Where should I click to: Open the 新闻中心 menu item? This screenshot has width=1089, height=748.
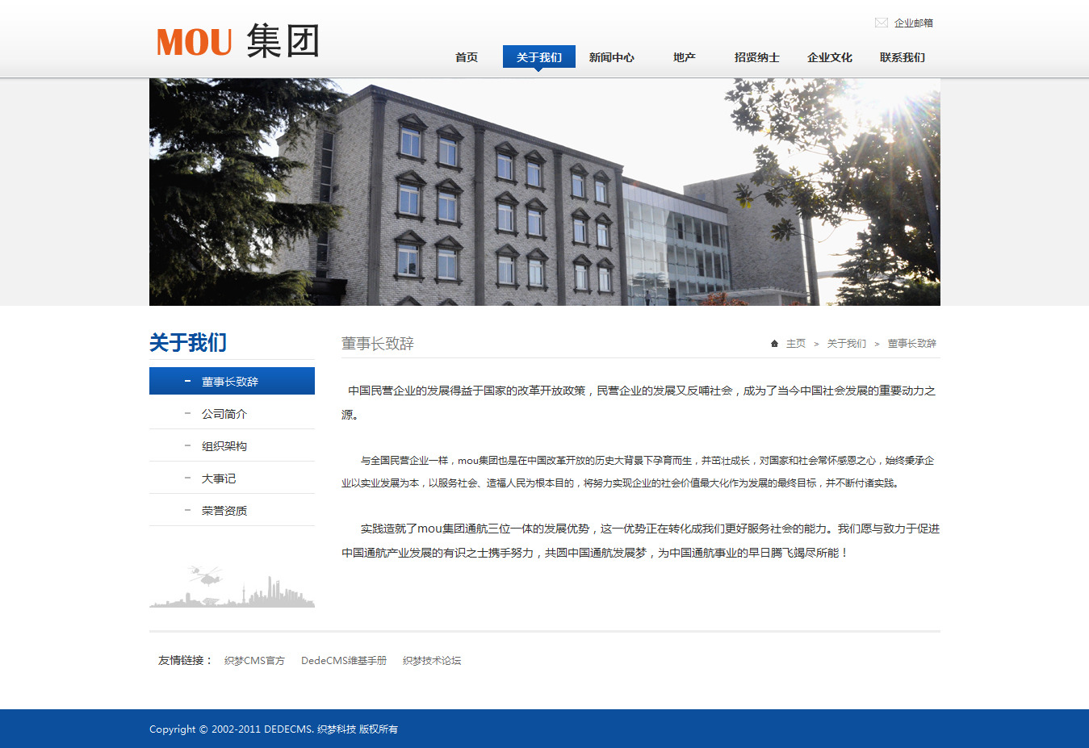tap(611, 57)
